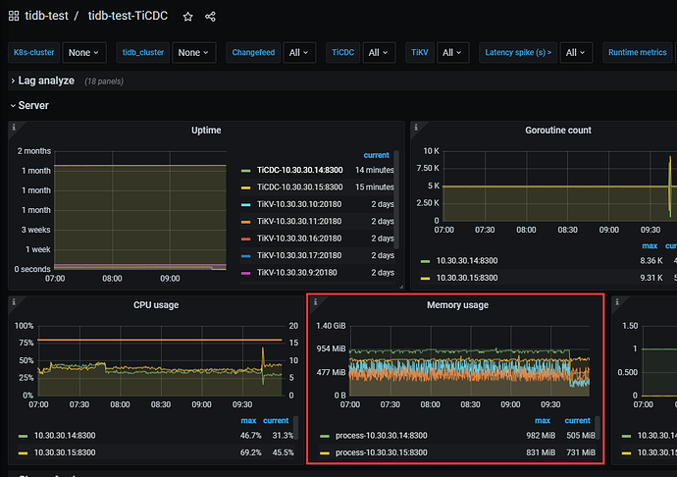677x477 pixels.
Task: Collapse the Server row
Action: (x=32, y=105)
